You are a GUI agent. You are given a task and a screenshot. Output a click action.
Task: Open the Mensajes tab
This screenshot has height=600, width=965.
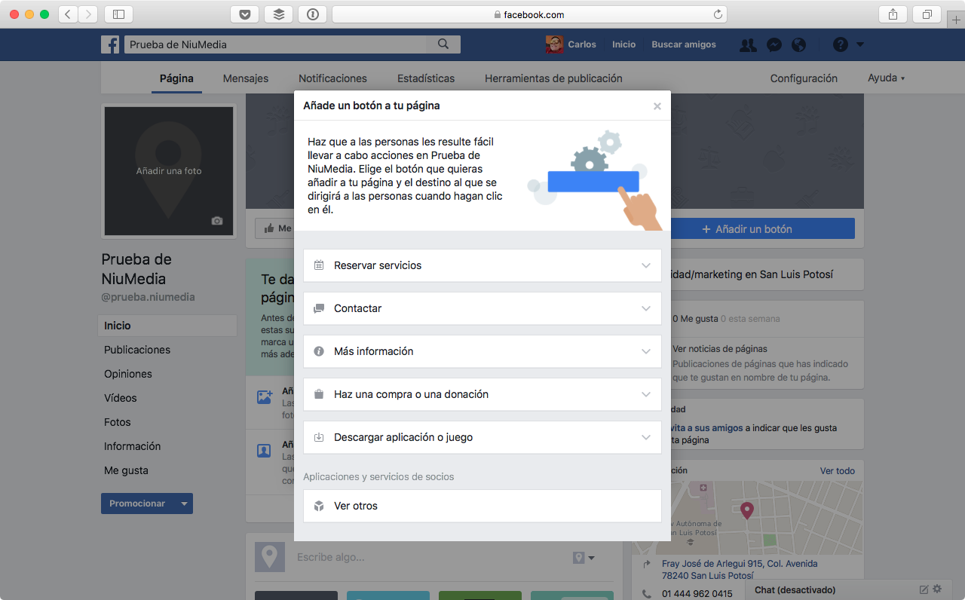tap(246, 78)
